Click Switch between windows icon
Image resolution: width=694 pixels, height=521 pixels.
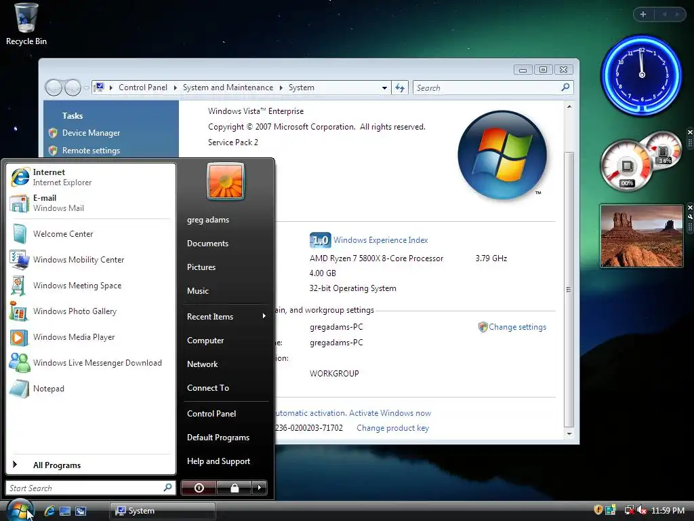pyautogui.click(x=81, y=511)
